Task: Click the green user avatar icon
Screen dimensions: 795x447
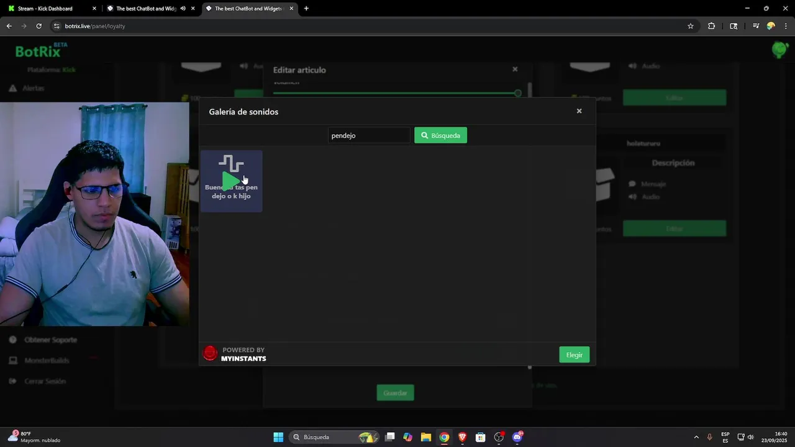Action: (x=779, y=50)
